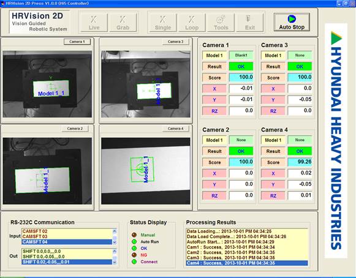Screen dimensions: 356x278
Task: Click Camera 4 OK result indicator
Action: [300, 151]
